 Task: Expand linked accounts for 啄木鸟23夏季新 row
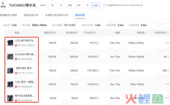168,98
